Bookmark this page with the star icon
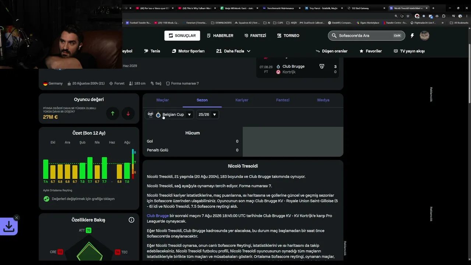This screenshot has width=471, height=265. tap(408, 16)
